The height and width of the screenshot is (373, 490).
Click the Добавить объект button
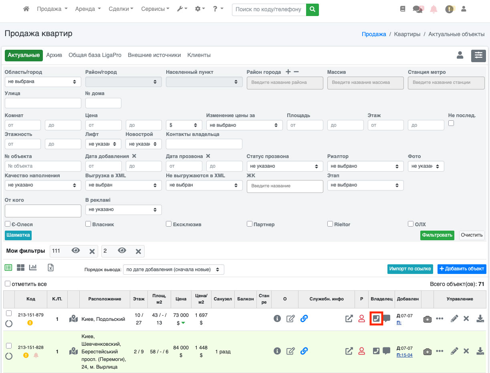[462, 269]
